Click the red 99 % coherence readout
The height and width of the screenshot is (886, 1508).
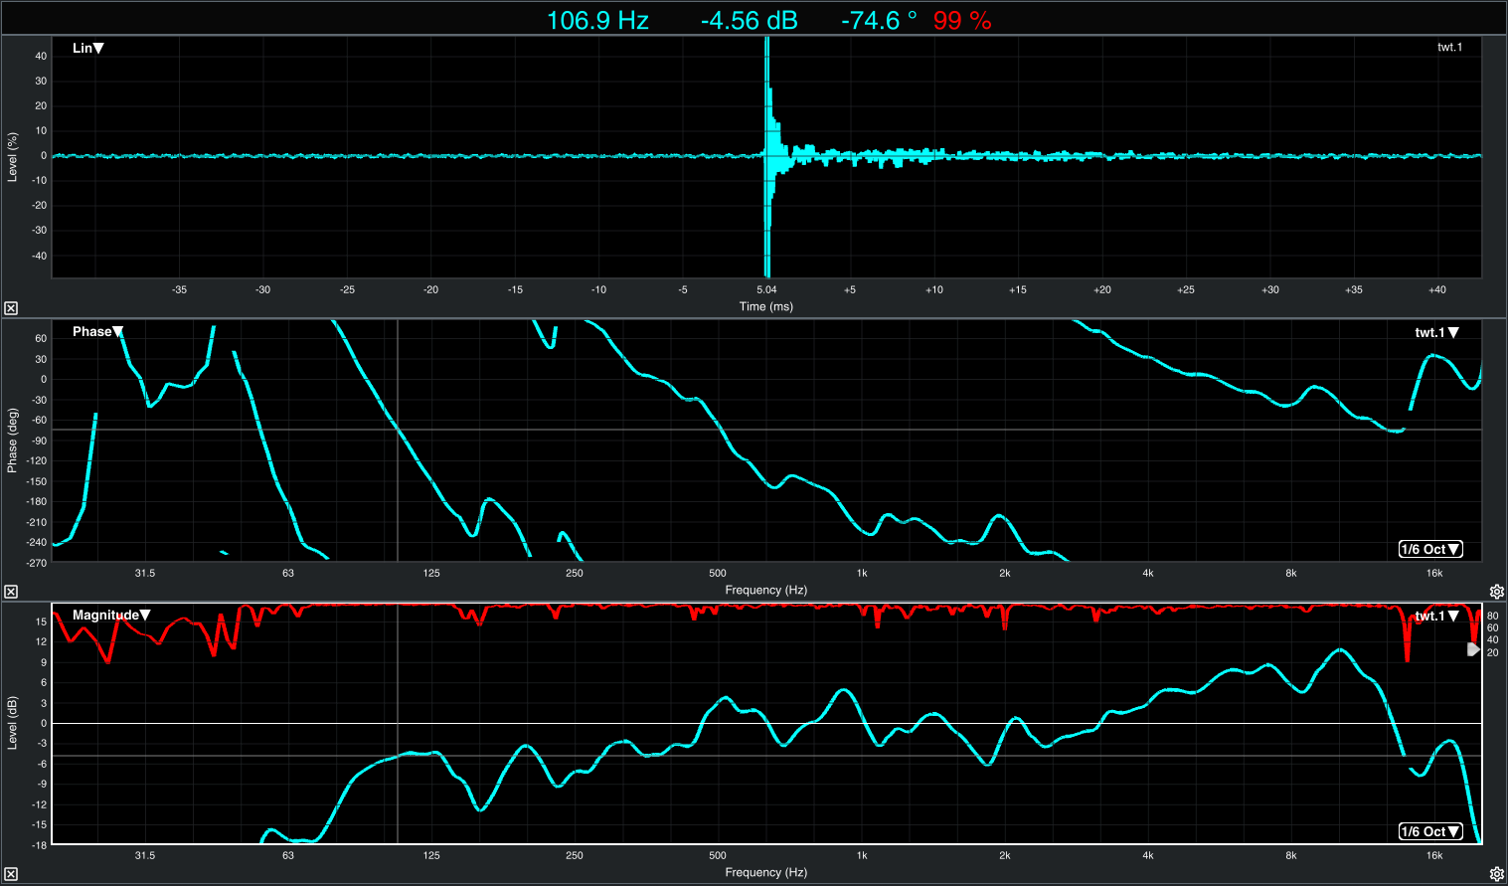(962, 21)
